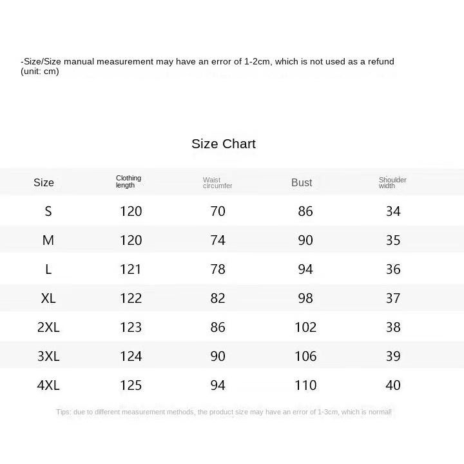The width and height of the screenshot is (464, 464).
Task: Click the manual measurement error disclaimer text
Action: click(207, 66)
